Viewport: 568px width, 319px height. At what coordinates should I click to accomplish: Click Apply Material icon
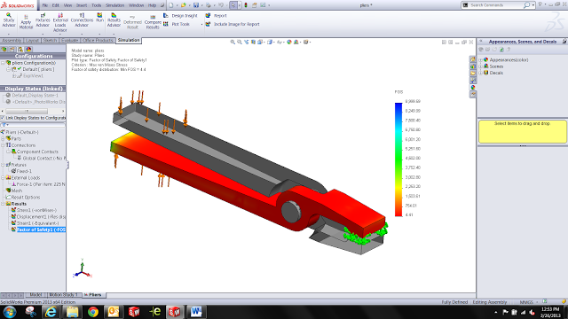coord(26,21)
